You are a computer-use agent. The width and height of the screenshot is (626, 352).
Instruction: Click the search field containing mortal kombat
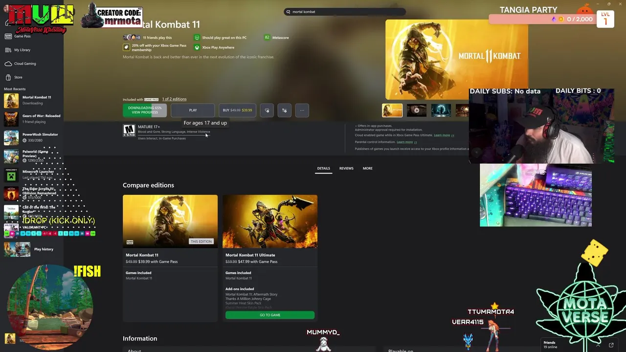point(345,12)
